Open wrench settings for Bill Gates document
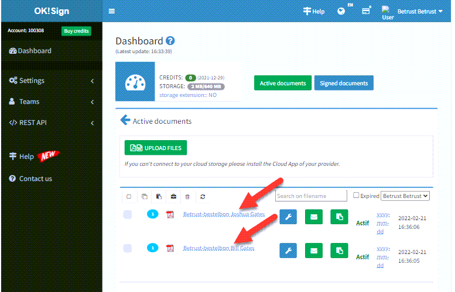 [288, 251]
